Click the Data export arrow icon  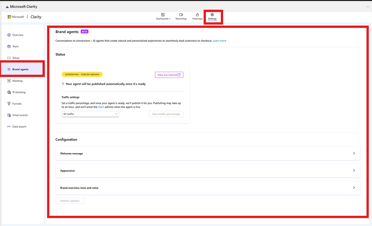(x=9, y=127)
